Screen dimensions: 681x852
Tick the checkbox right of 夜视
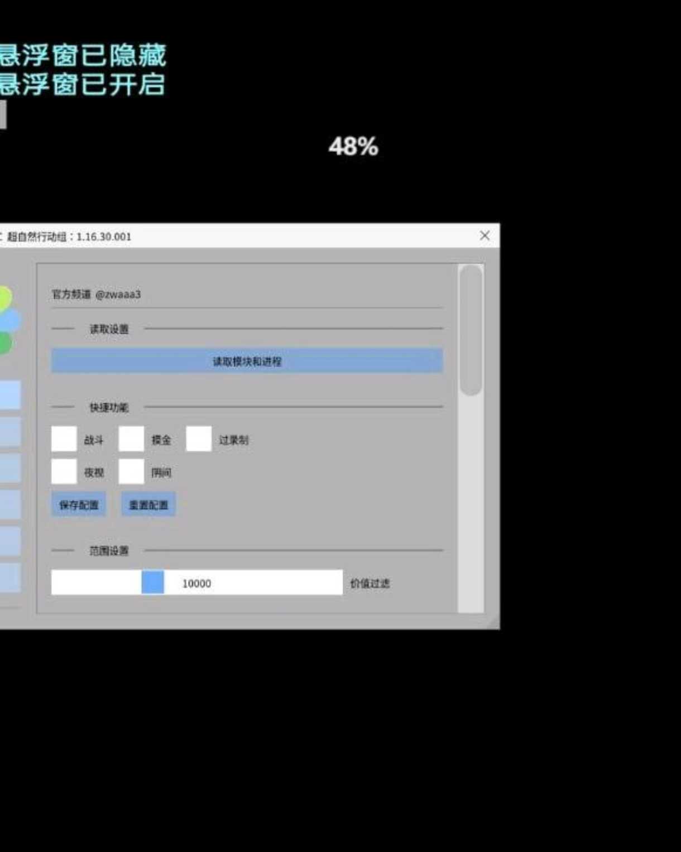(x=131, y=472)
